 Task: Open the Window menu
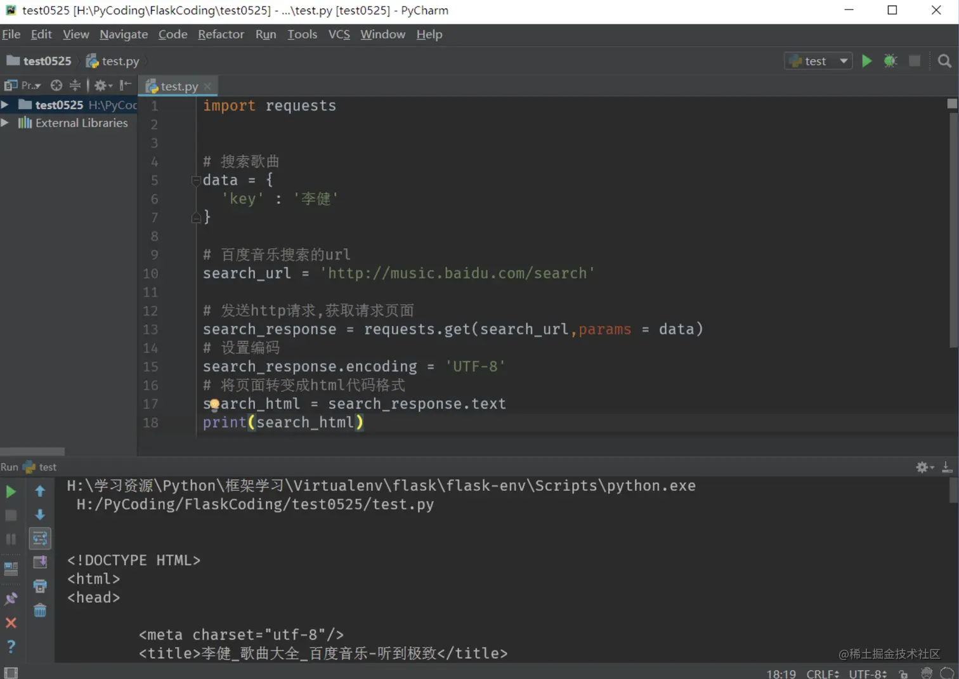click(x=383, y=34)
